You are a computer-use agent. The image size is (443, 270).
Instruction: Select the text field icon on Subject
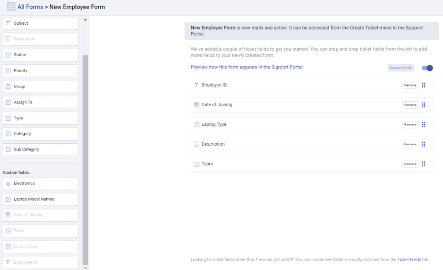pyautogui.click(x=9, y=23)
